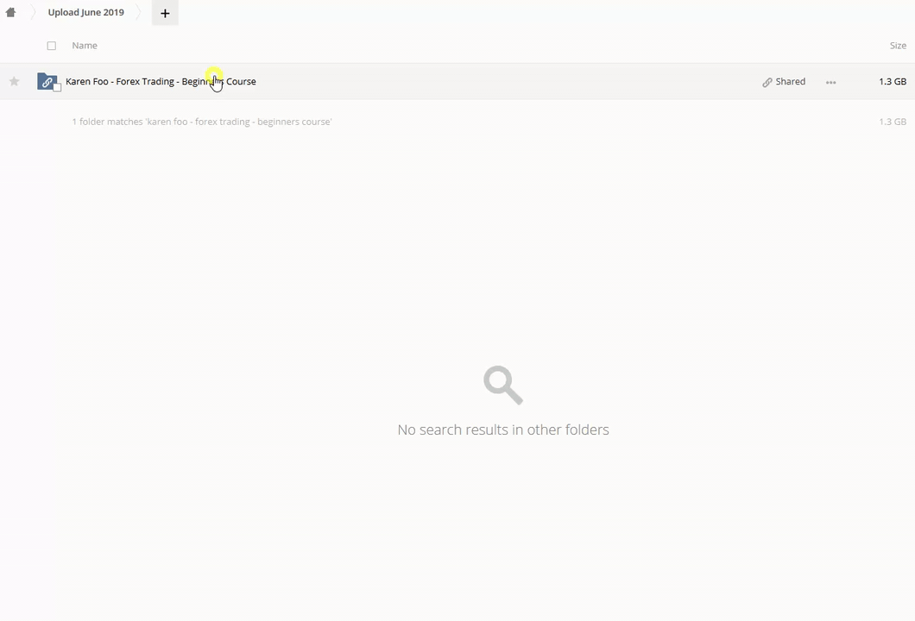Click the large magnifying glass icon
This screenshot has width=915, height=621.
503,385
